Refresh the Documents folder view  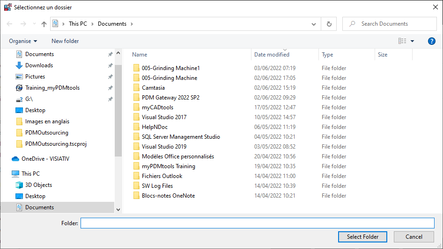tap(329, 24)
